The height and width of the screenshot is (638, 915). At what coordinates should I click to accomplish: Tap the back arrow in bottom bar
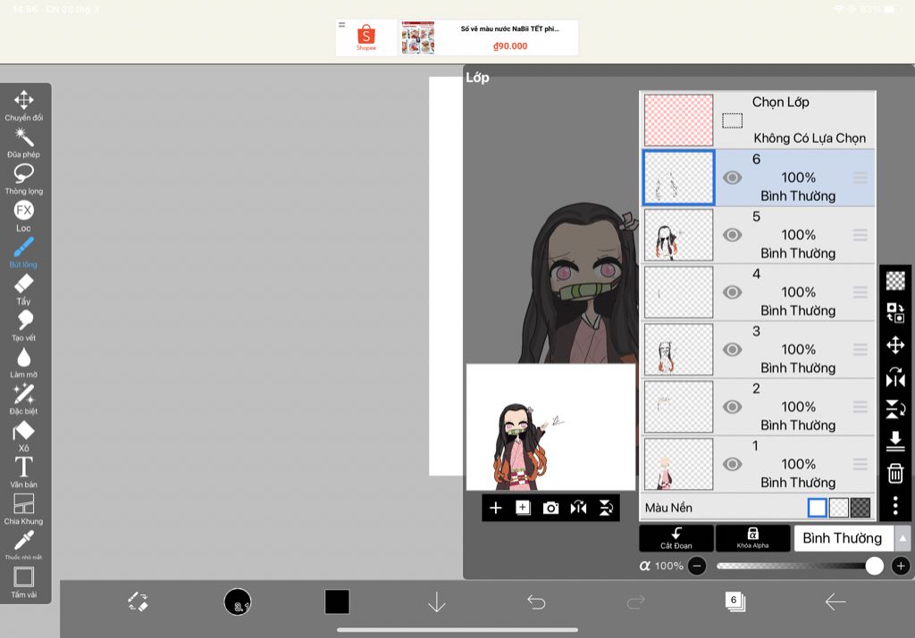tap(835, 601)
